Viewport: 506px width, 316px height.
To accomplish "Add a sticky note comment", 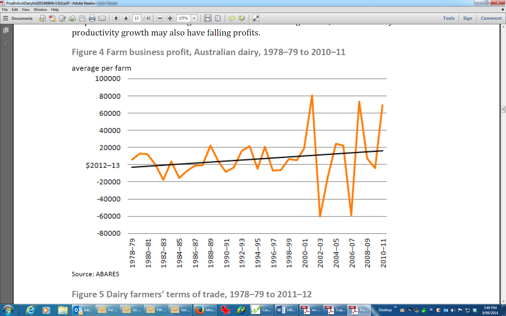I will (232, 18).
